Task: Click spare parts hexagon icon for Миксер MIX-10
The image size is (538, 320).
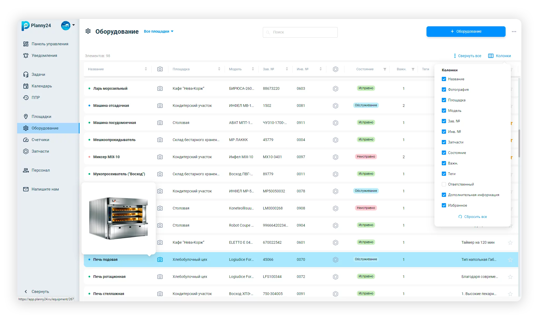Action: click(x=335, y=157)
